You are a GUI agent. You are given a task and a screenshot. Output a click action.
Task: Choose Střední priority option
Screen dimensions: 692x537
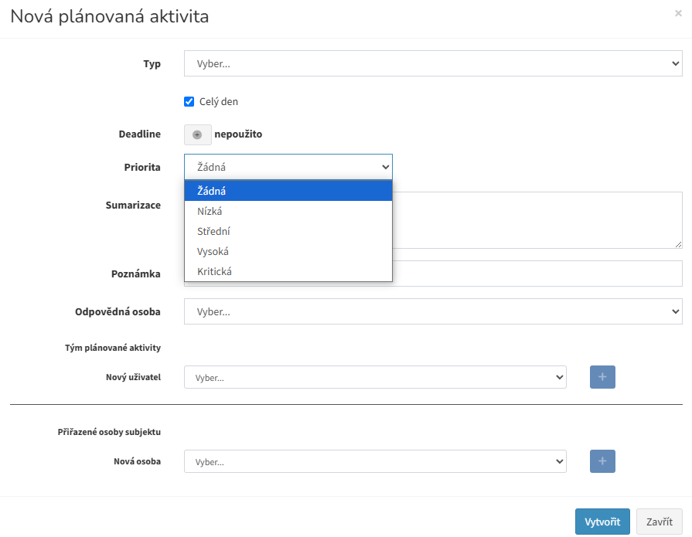click(x=288, y=232)
